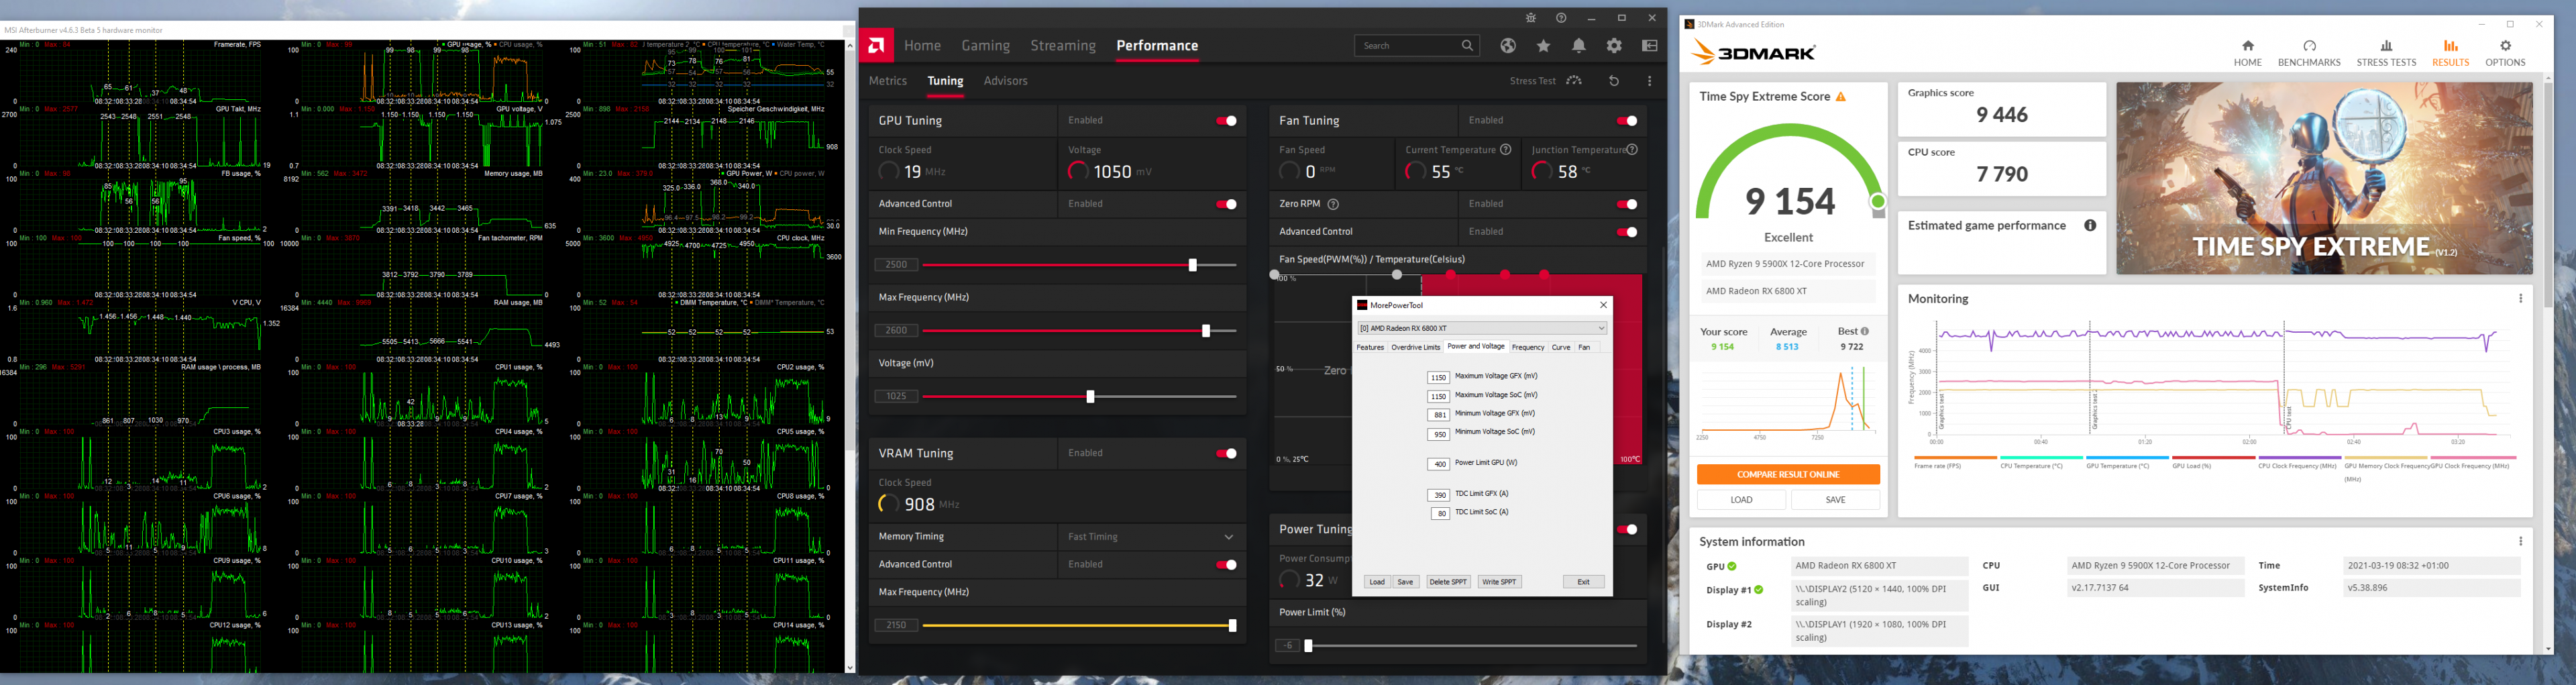The width and height of the screenshot is (2576, 685).
Task: Open Radeon Software settings gear
Action: click(x=1614, y=45)
